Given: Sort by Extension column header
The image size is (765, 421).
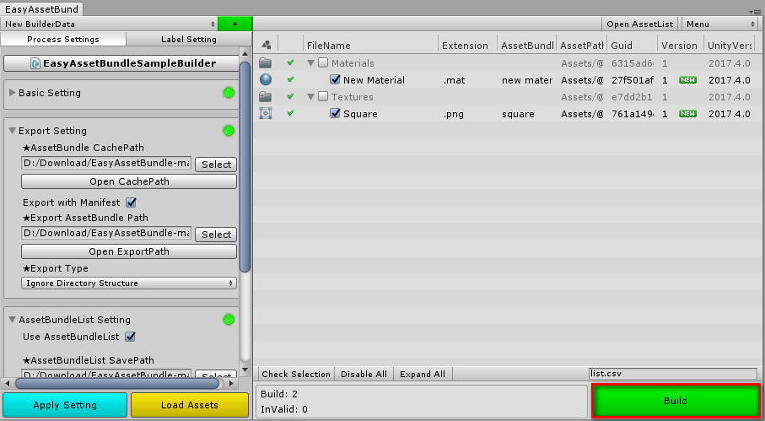Looking at the screenshot, I should [x=467, y=45].
